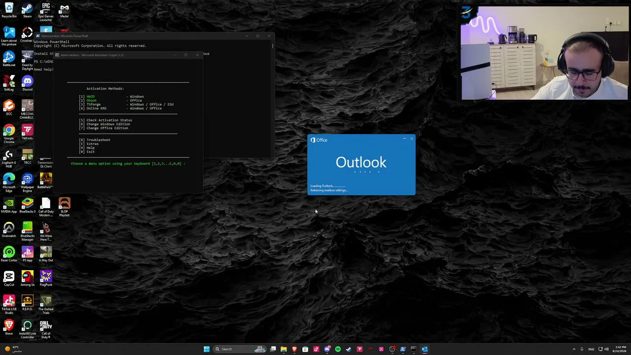The width and height of the screenshot is (631, 355).
Task: Open Battle.net desktop shortcut
Action: pos(9,59)
